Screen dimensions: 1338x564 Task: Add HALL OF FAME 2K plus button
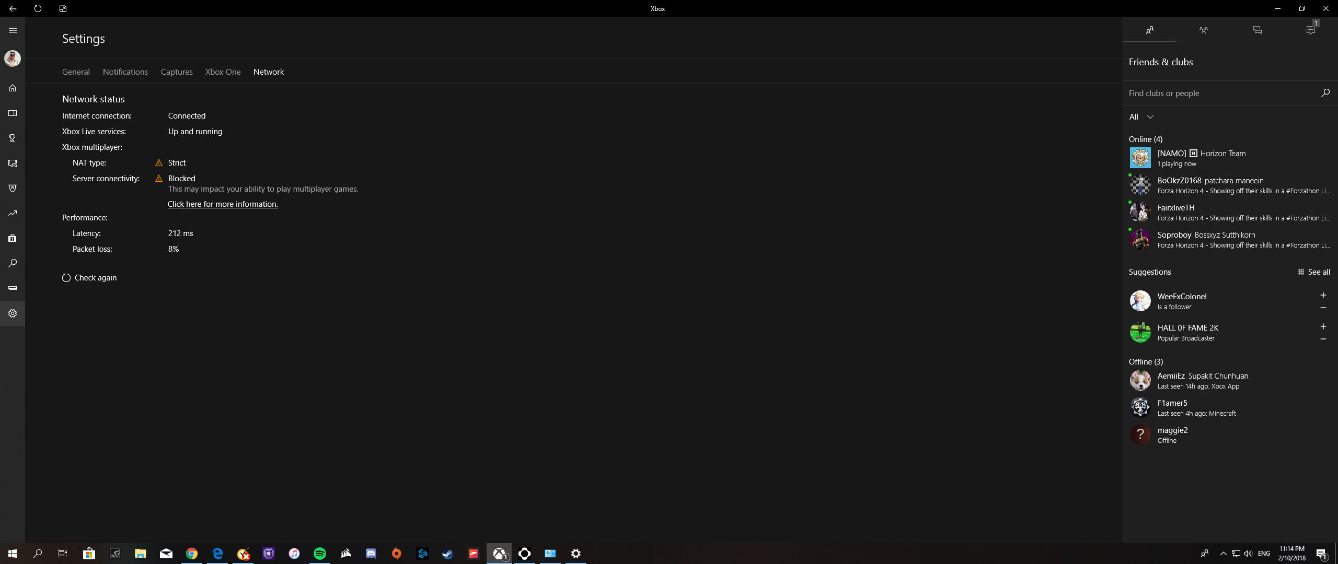[1323, 327]
